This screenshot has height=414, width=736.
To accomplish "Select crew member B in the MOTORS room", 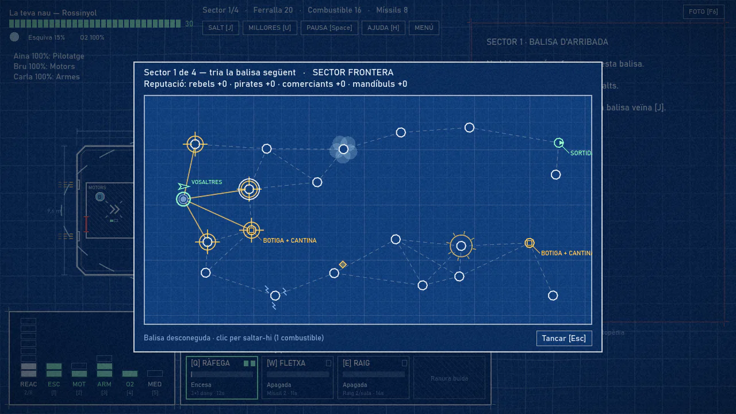I will (99, 197).
